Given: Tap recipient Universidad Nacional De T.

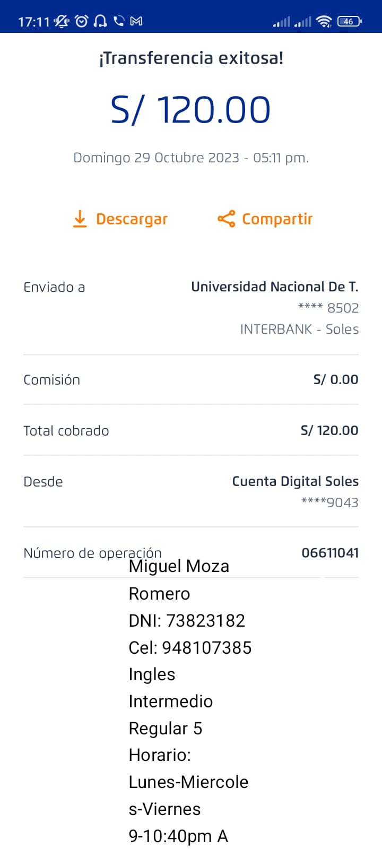Looking at the screenshot, I should 274,287.
